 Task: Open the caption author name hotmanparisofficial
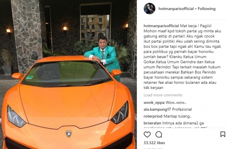point(161,26)
